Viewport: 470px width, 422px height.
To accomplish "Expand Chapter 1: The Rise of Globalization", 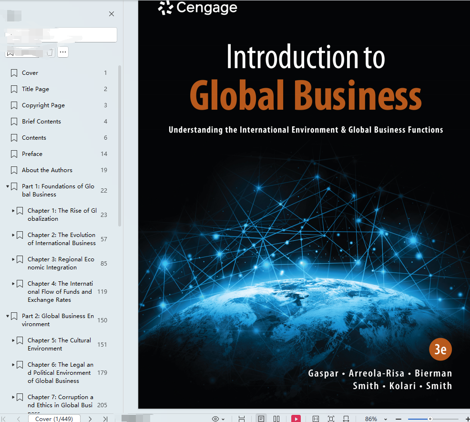I will 13,211.
